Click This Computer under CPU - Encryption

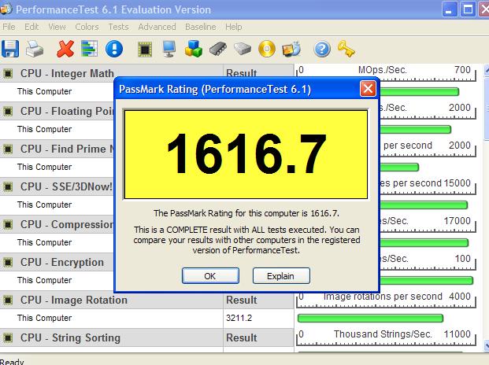pyautogui.click(x=44, y=280)
